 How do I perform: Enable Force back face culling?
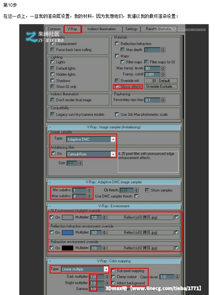point(53,50)
